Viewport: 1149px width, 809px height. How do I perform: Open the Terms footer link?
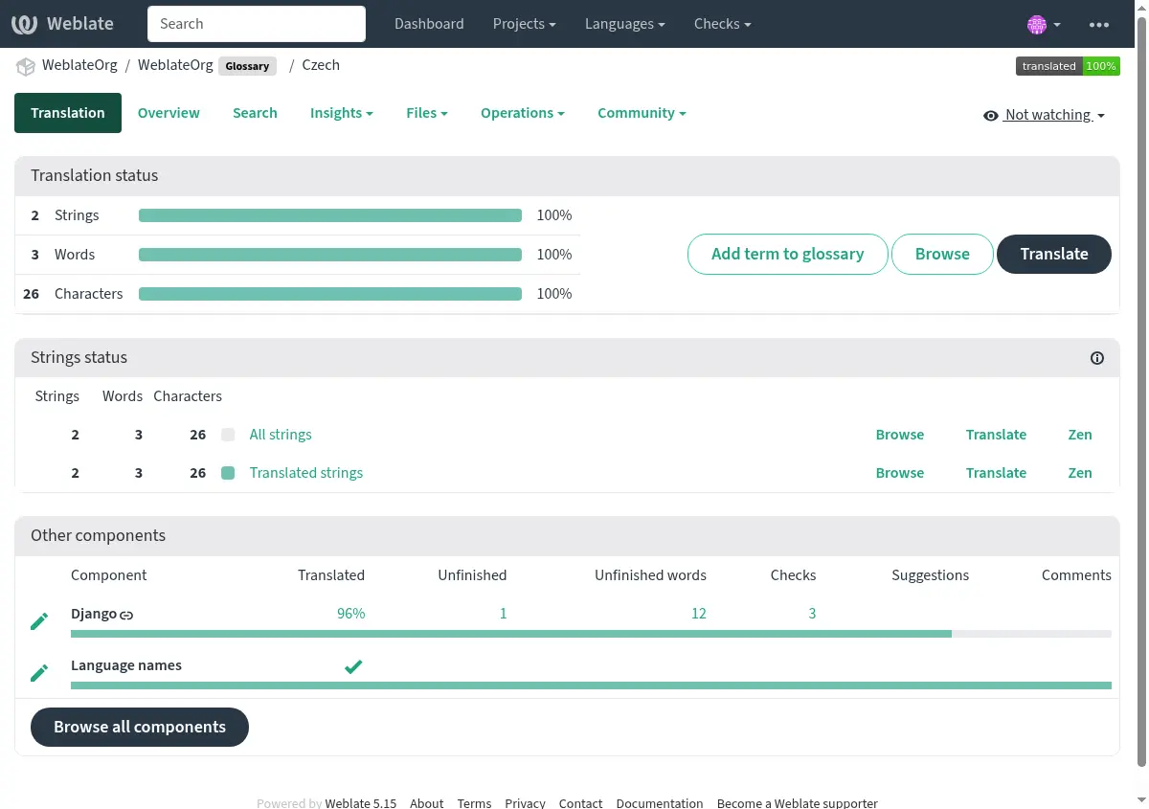(x=474, y=803)
